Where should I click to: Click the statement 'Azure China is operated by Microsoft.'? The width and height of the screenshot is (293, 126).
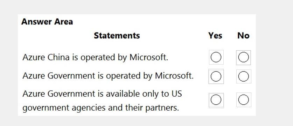[95, 57]
